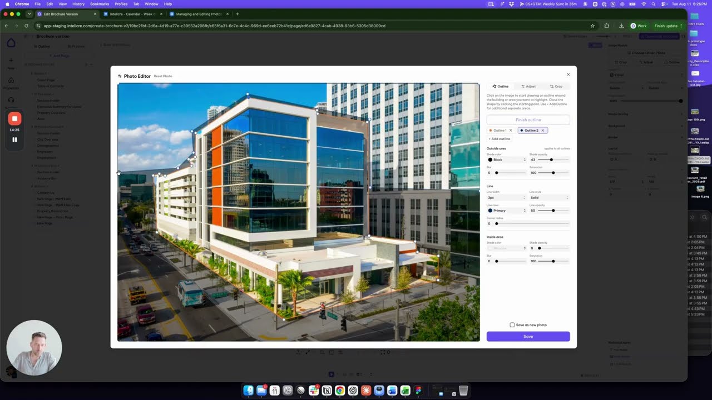Enable Save as new photo checkbox
The width and height of the screenshot is (712, 400).
point(512,325)
